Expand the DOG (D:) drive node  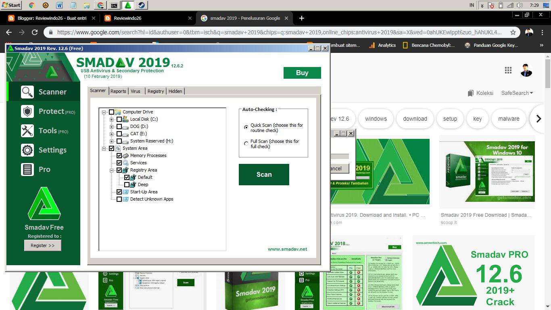(x=112, y=126)
